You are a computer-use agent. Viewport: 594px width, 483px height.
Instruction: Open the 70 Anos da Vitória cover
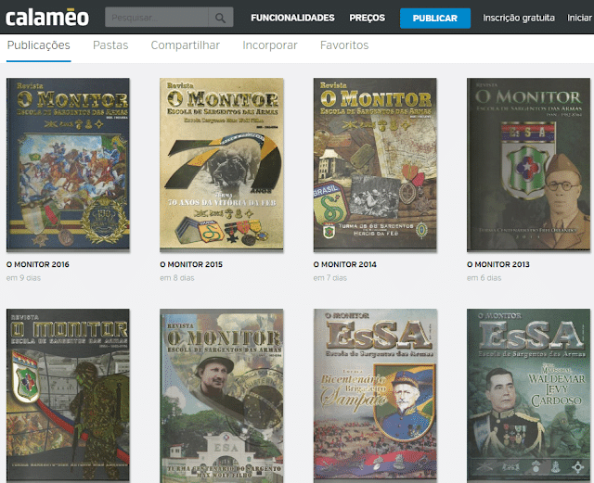222,165
